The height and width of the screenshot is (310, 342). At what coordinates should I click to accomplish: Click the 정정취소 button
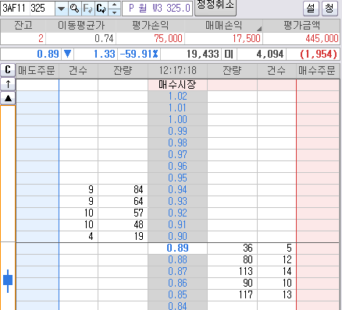tap(216, 7)
